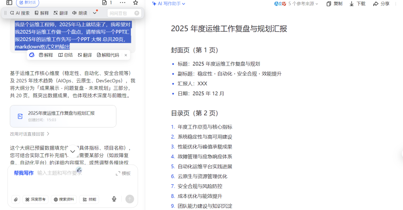Click the writing pen badge icon
Image resolution: width=403 pixels, height=210 pixels.
pos(79,170)
